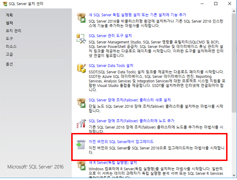Click description text starting 'Windows 컴퓨터에 R Server'
This screenshot has width=237, height=180.
pyautogui.click(x=156, y=173)
